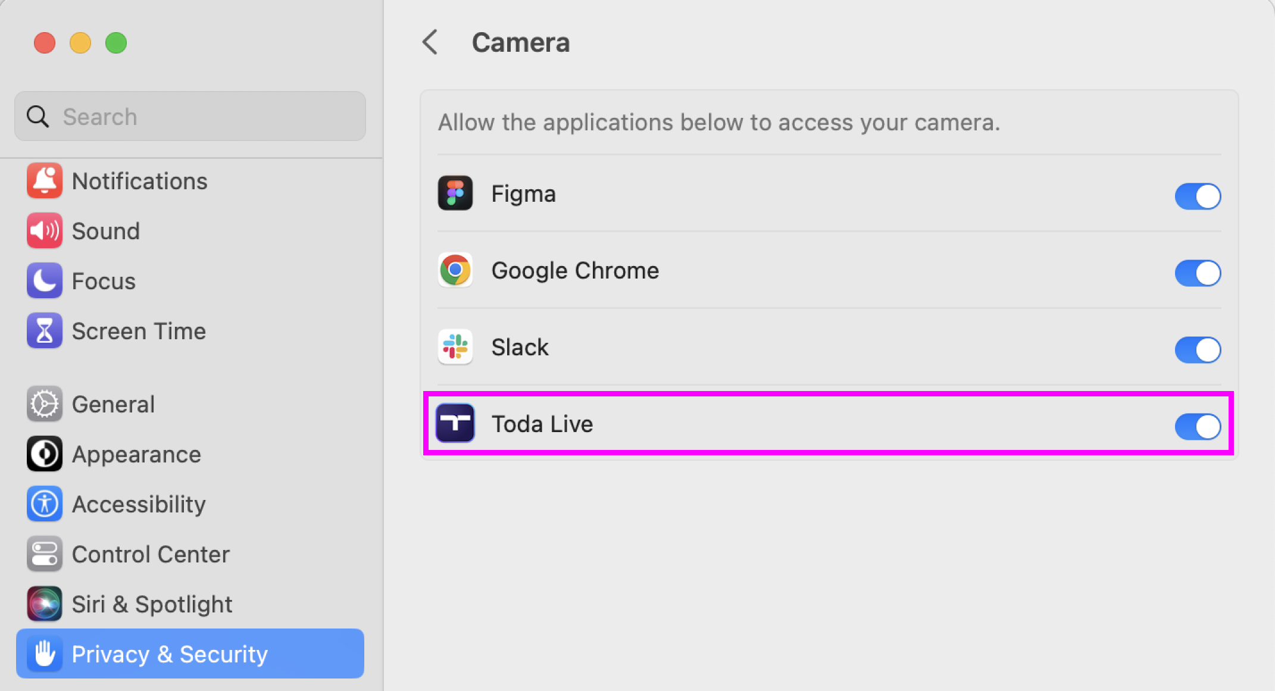Click the Figma app icon
1275x691 pixels.
(455, 193)
